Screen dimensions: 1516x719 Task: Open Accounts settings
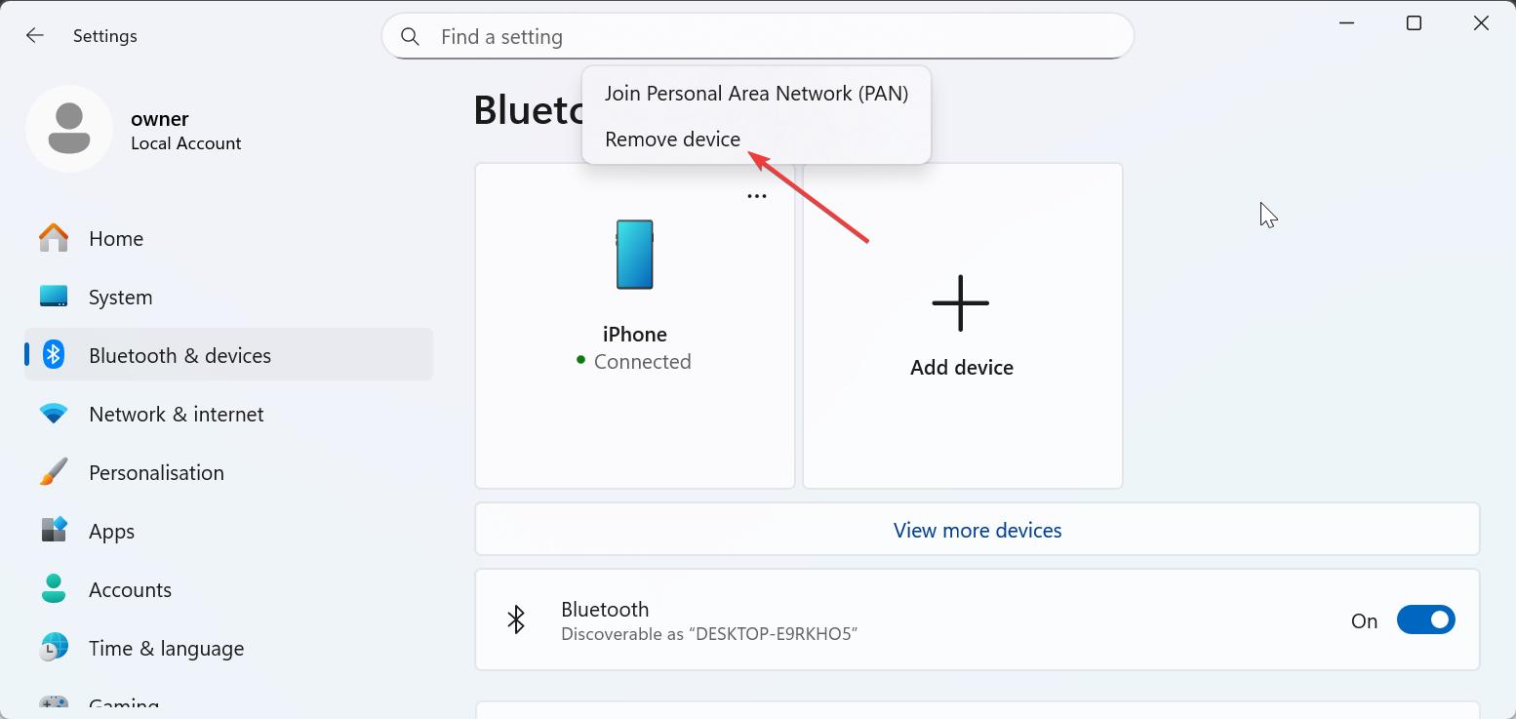coord(130,590)
